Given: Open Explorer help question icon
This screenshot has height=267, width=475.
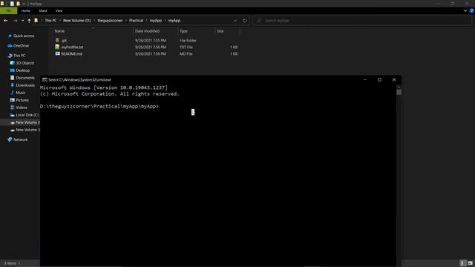Looking at the screenshot, I should [472, 10].
